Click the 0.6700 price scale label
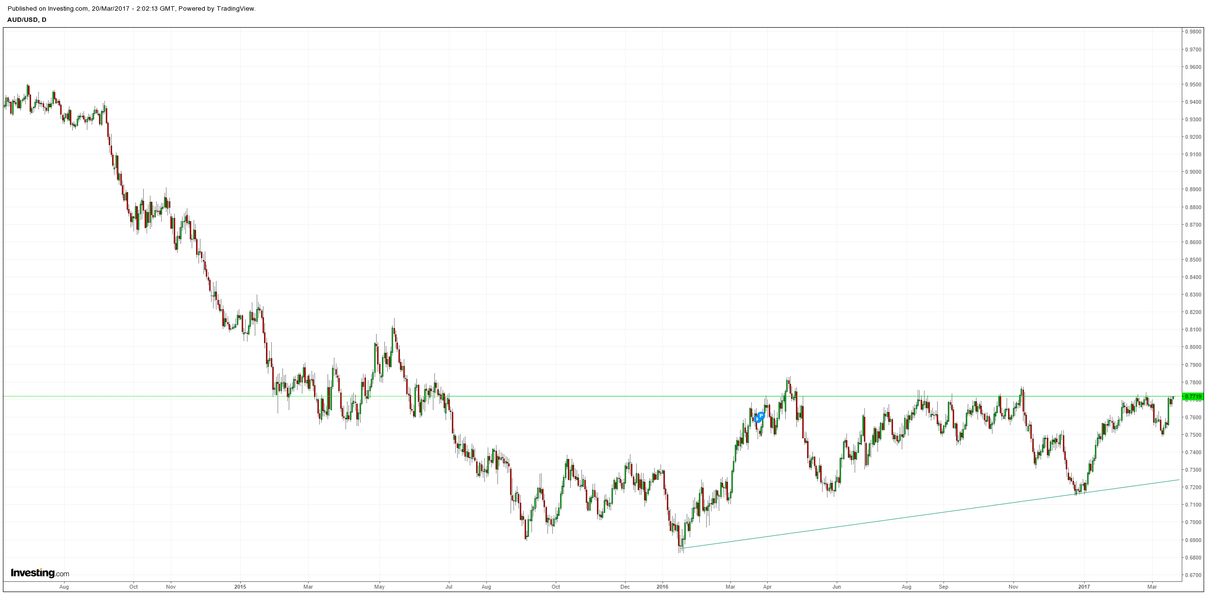 pyautogui.click(x=1194, y=575)
